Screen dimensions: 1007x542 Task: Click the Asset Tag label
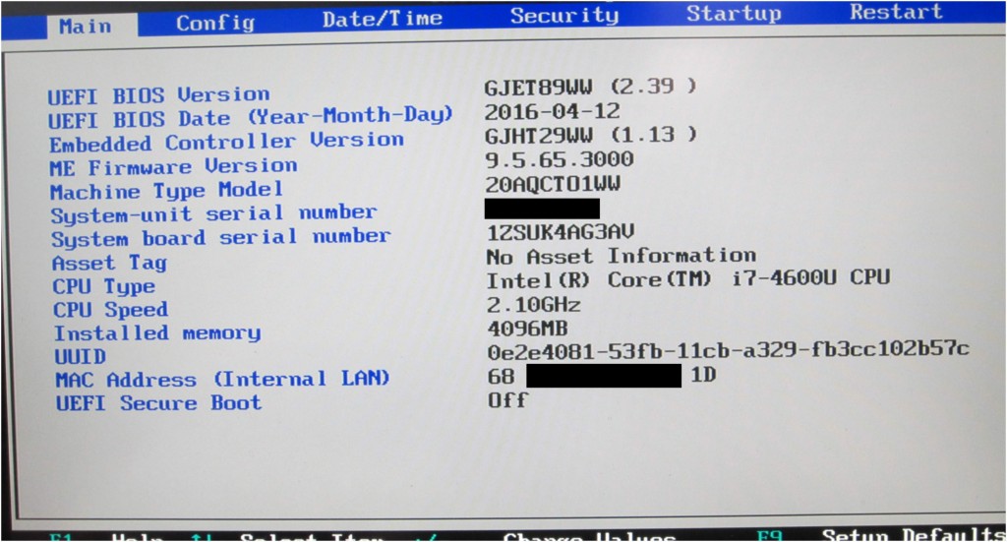click(110, 263)
